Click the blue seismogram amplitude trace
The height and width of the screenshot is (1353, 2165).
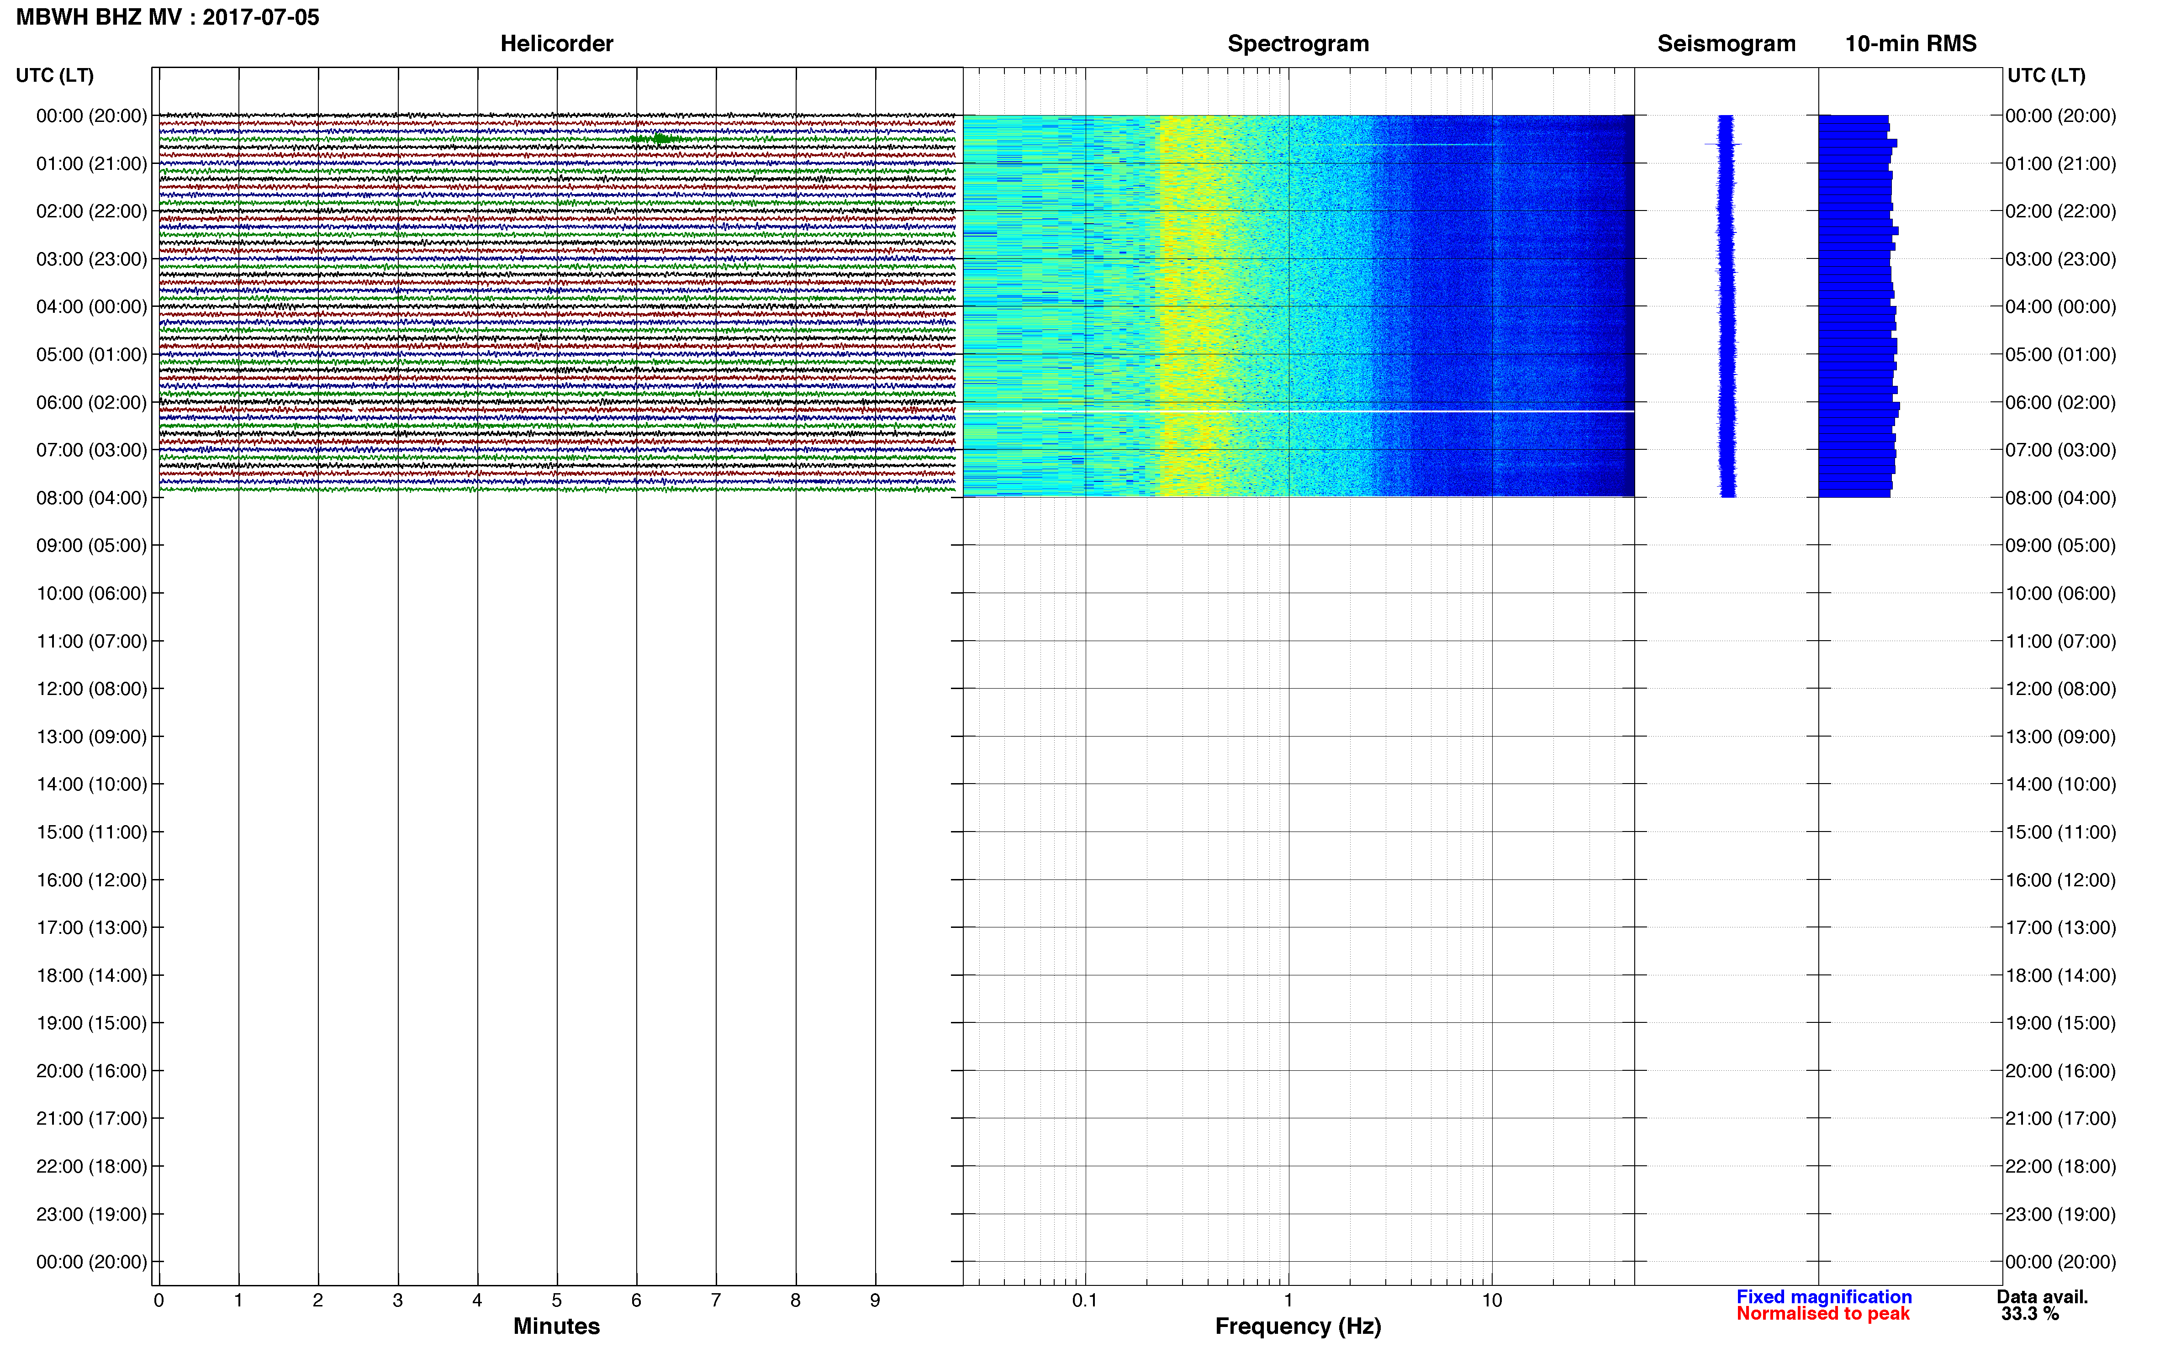[x=1727, y=306]
